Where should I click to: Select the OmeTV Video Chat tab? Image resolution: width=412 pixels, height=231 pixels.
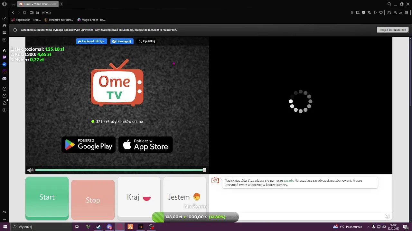tap(38, 4)
